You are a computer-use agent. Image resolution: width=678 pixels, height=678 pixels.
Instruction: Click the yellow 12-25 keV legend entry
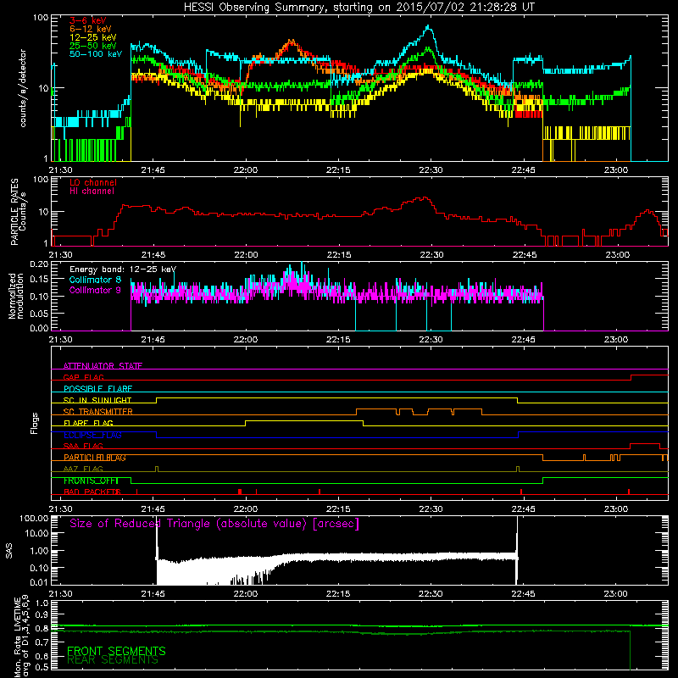[93, 37]
